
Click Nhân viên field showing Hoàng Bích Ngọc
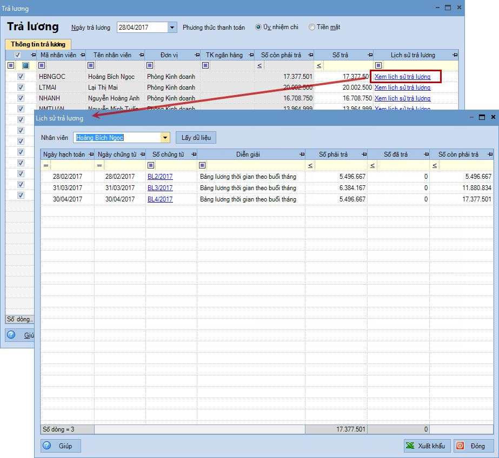click(118, 138)
